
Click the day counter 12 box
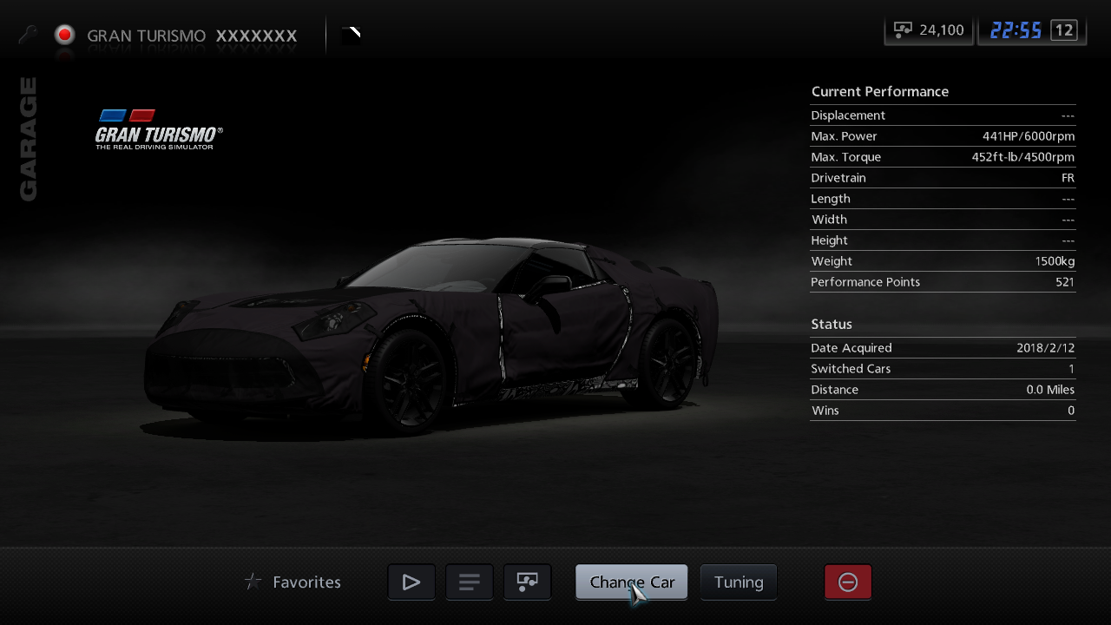click(1064, 30)
